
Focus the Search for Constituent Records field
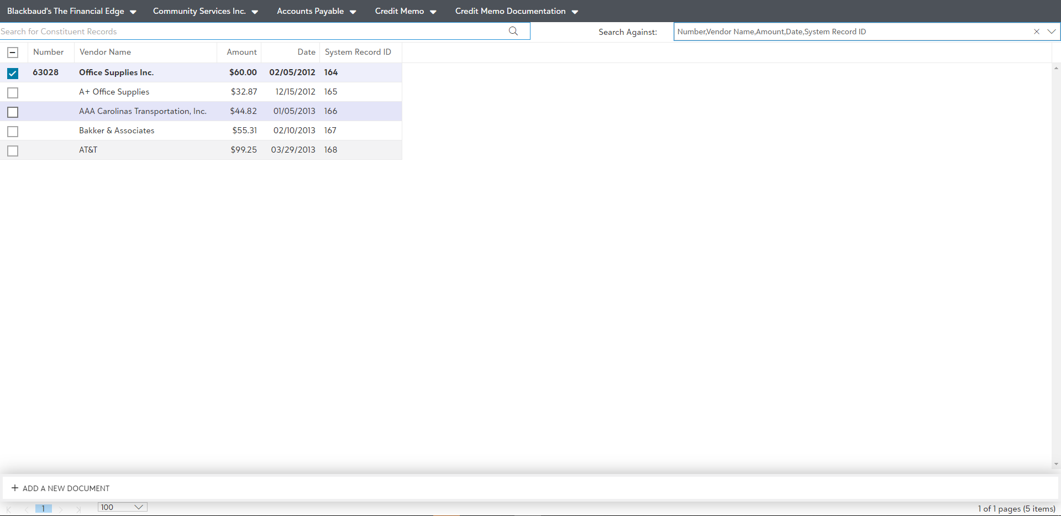point(249,32)
